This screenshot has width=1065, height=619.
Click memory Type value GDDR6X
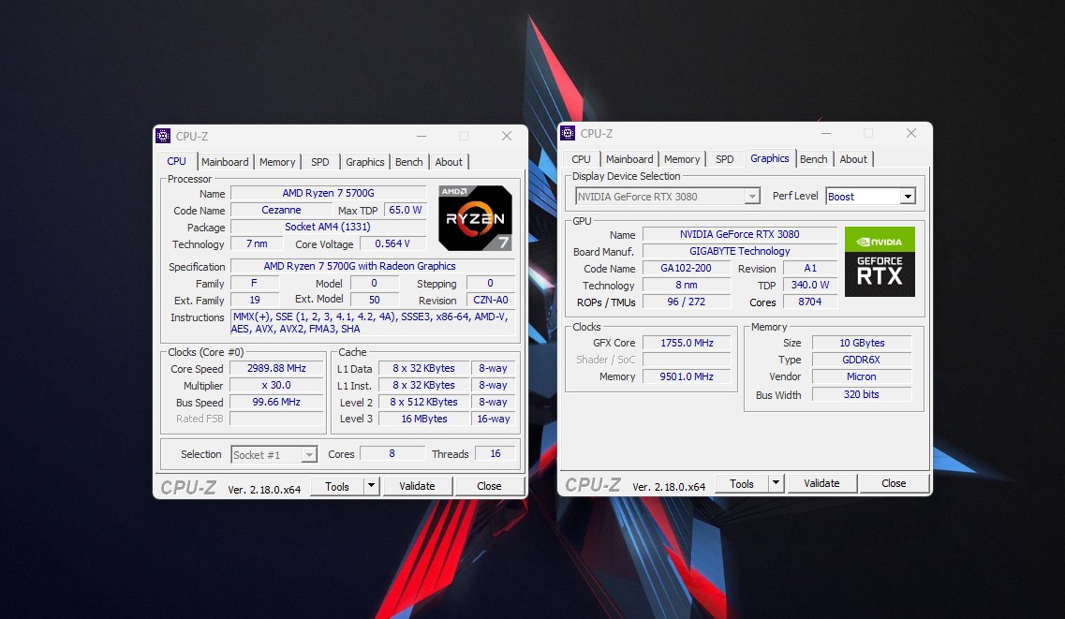click(x=862, y=360)
